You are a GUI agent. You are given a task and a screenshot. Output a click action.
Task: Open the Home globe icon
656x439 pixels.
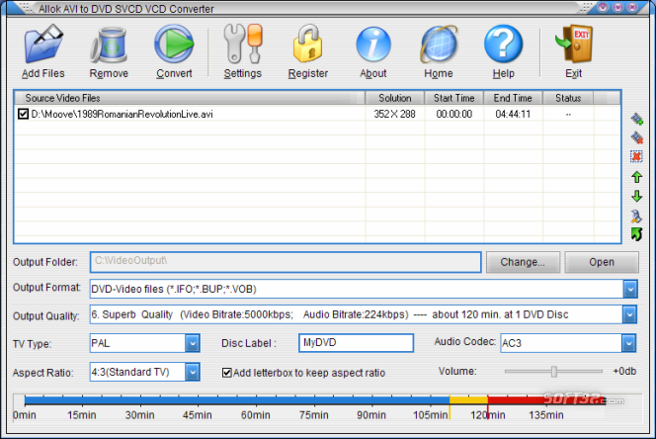click(439, 44)
